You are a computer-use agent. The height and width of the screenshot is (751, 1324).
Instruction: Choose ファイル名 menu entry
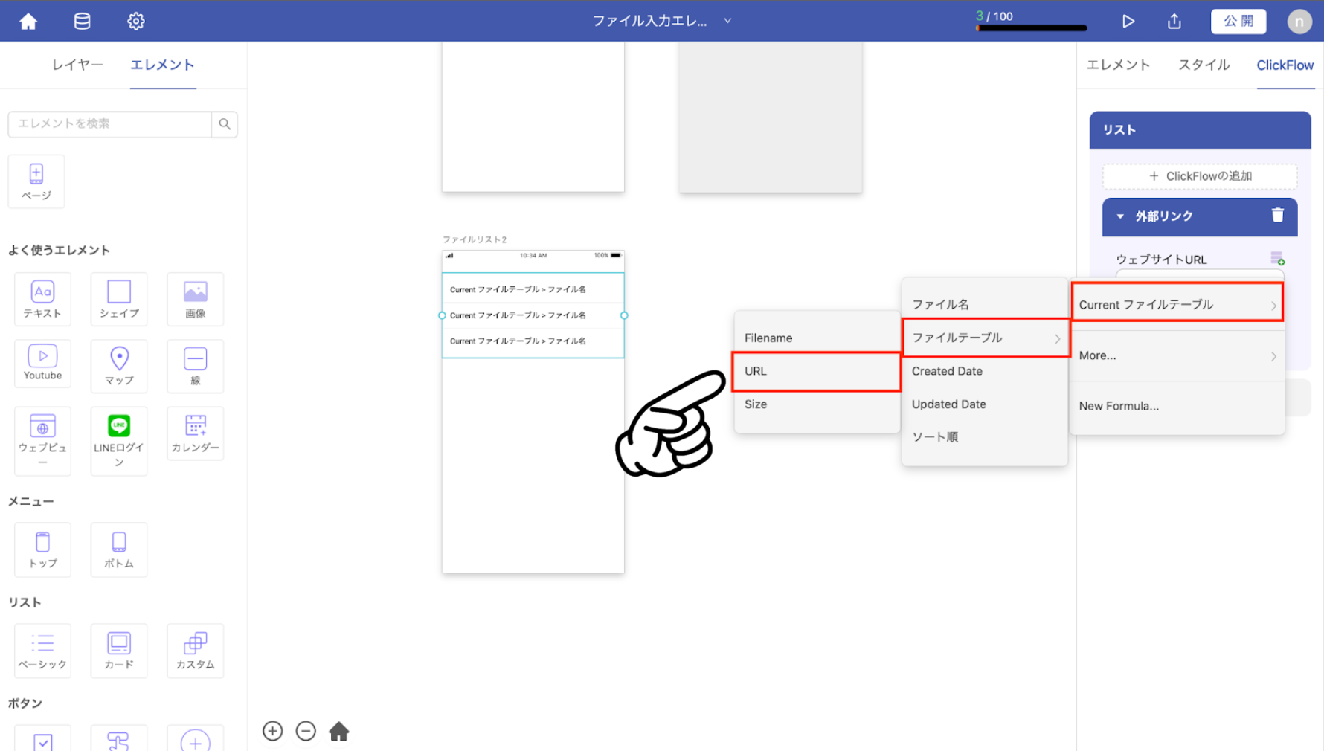[x=985, y=304]
